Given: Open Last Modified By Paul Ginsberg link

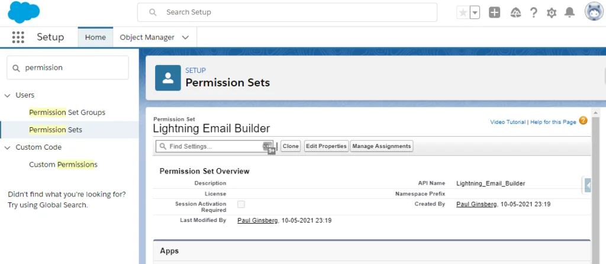Looking at the screenshot, I should [x=257, y=221].
